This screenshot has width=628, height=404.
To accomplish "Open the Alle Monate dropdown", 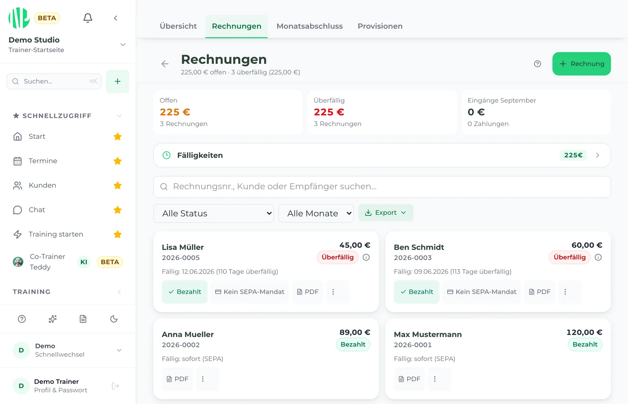I will coord(316,214).
